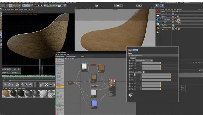This screenshot has height=115, width=203.
Task: Click the Light bulb icon in toolbar
Action: pyautogui.click(x=65, y=5)
